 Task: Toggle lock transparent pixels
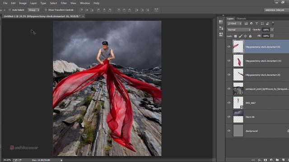click(235, 36)
